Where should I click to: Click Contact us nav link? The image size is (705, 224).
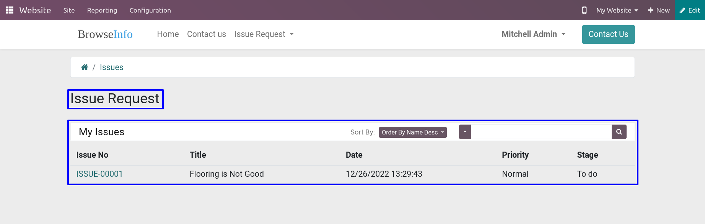coord(207,34)
